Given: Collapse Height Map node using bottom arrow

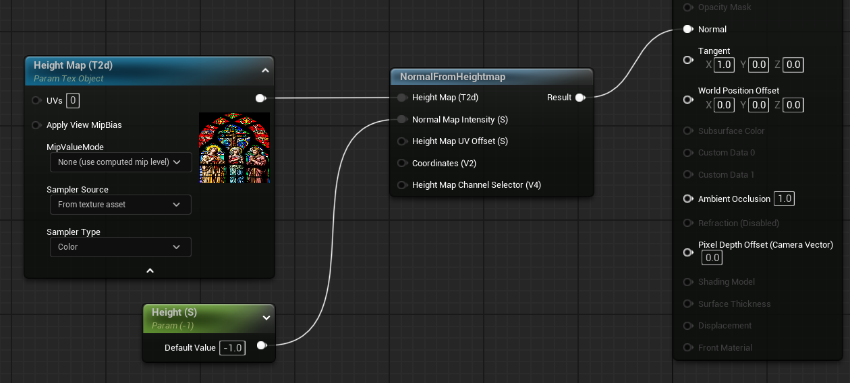Looking at the screenshot, I should point(150,271).
